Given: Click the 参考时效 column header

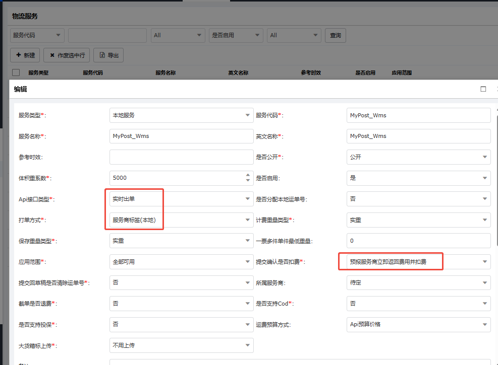Looking at the screenshot, I should 311,73.
